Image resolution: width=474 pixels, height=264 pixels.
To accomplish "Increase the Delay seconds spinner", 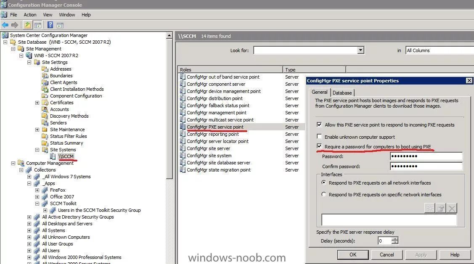I will 395,239.
